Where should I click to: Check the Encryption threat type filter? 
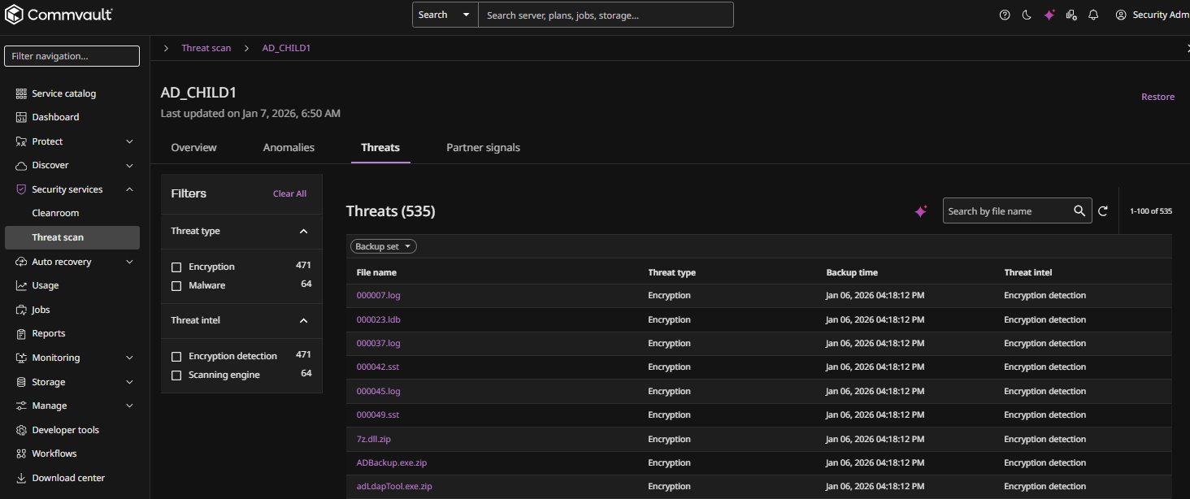click(x=176, y=267)
